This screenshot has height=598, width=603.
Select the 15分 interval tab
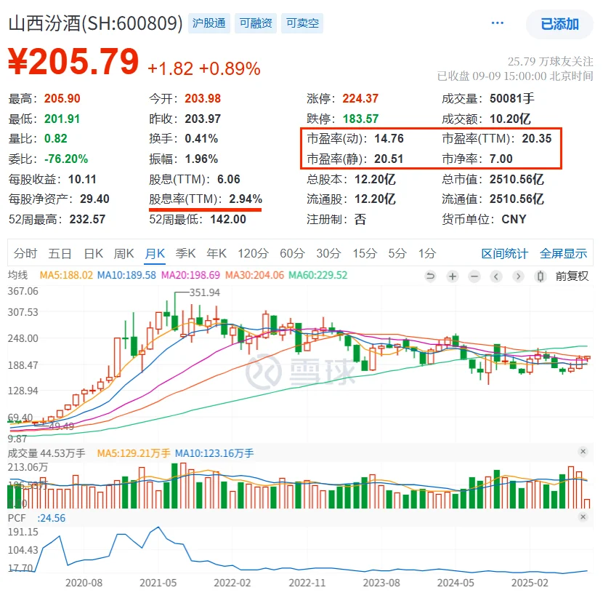pos(365,253)
